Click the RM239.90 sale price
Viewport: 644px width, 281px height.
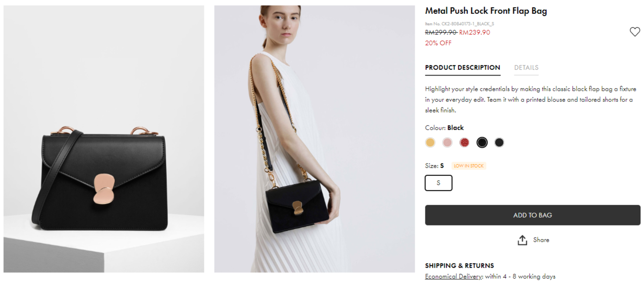pos(474,32)
